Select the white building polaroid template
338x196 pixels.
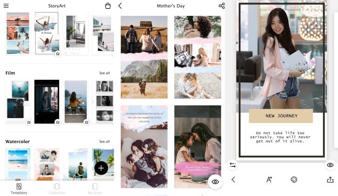[x=103, y=33]
